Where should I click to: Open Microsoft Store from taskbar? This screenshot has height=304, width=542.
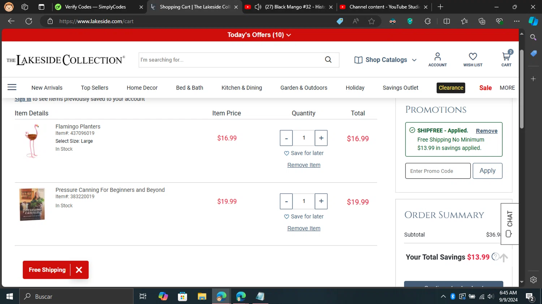(x=182, y=296)
